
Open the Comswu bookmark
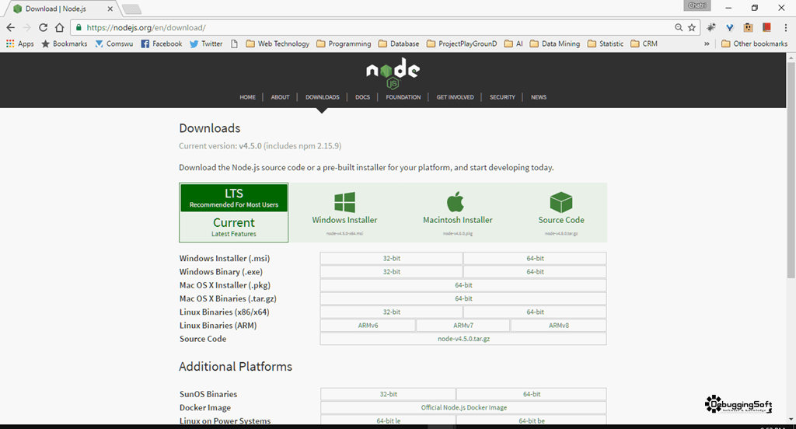(x=114, y=44)
